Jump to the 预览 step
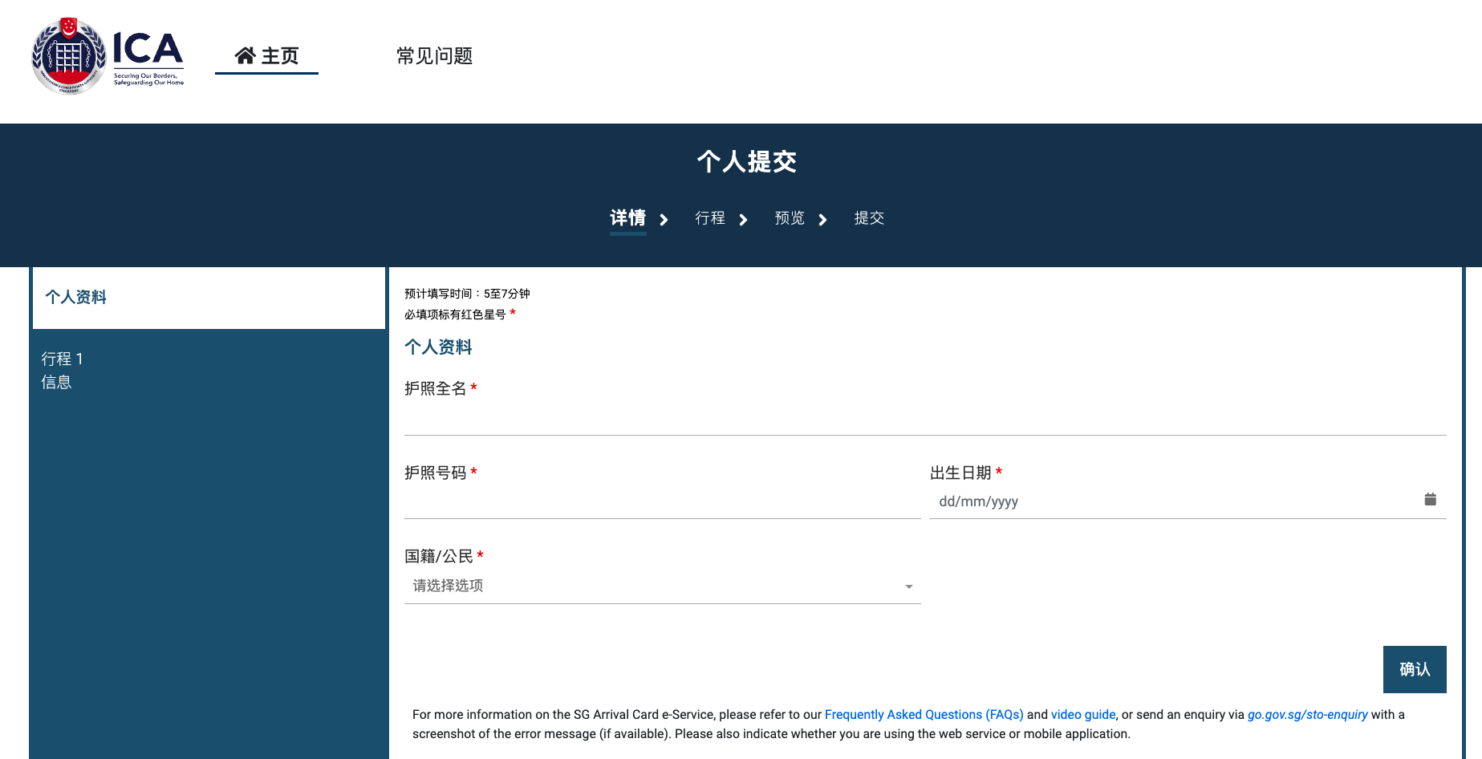The width and height of the screenshot is (1482, 759). click(790, 218)
